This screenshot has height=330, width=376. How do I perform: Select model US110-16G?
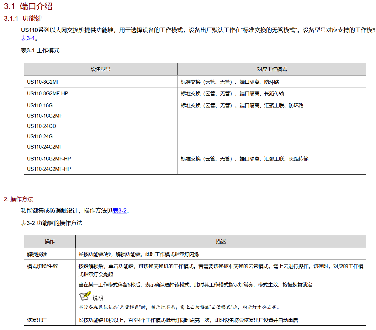(x=40, y=105)
